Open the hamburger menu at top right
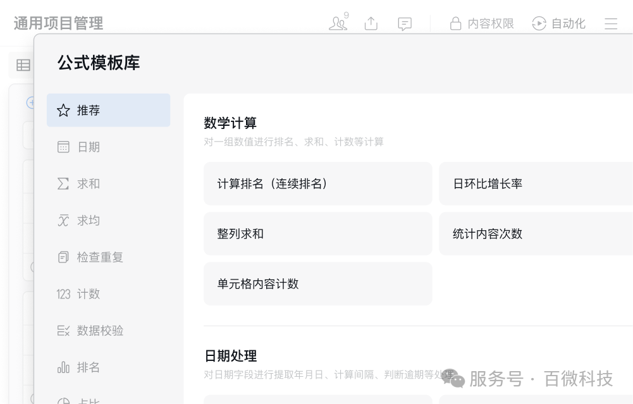633x404 pixels. (611, 23)
